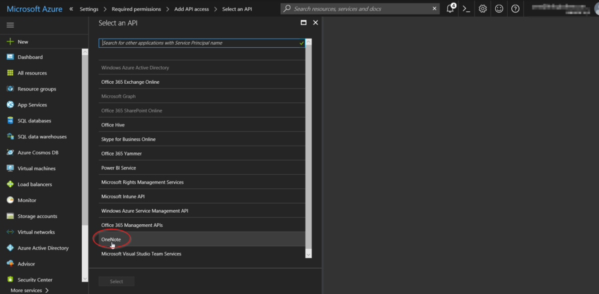Click the global resources search box
This screenshot has height=294, width=599.
359,9
